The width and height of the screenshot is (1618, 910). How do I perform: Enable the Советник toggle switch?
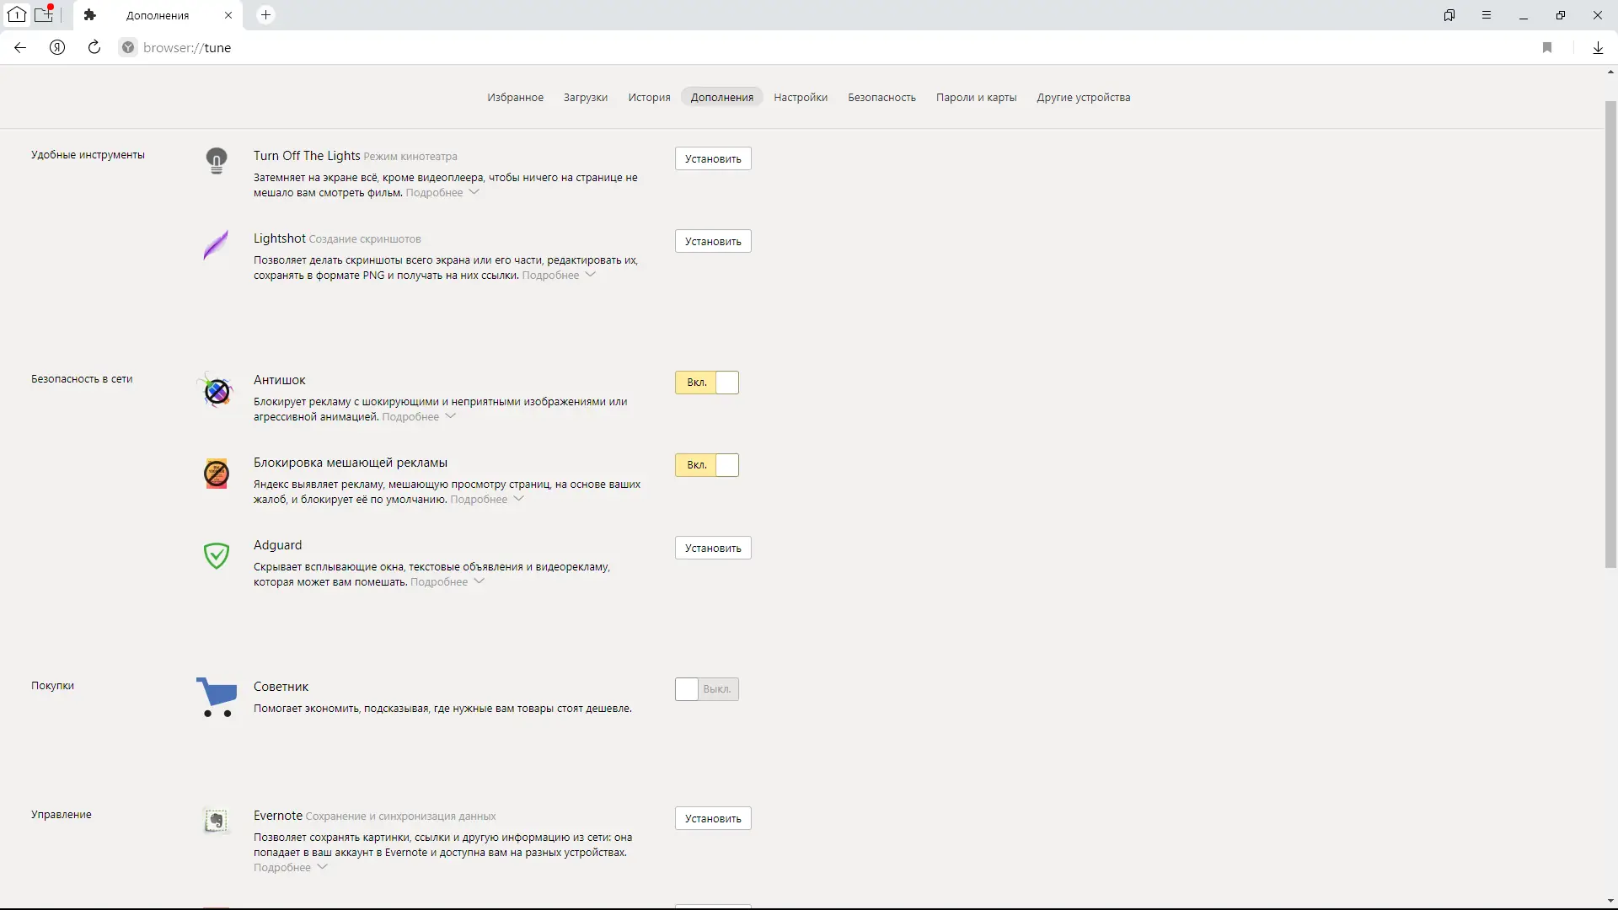point(707,689)
